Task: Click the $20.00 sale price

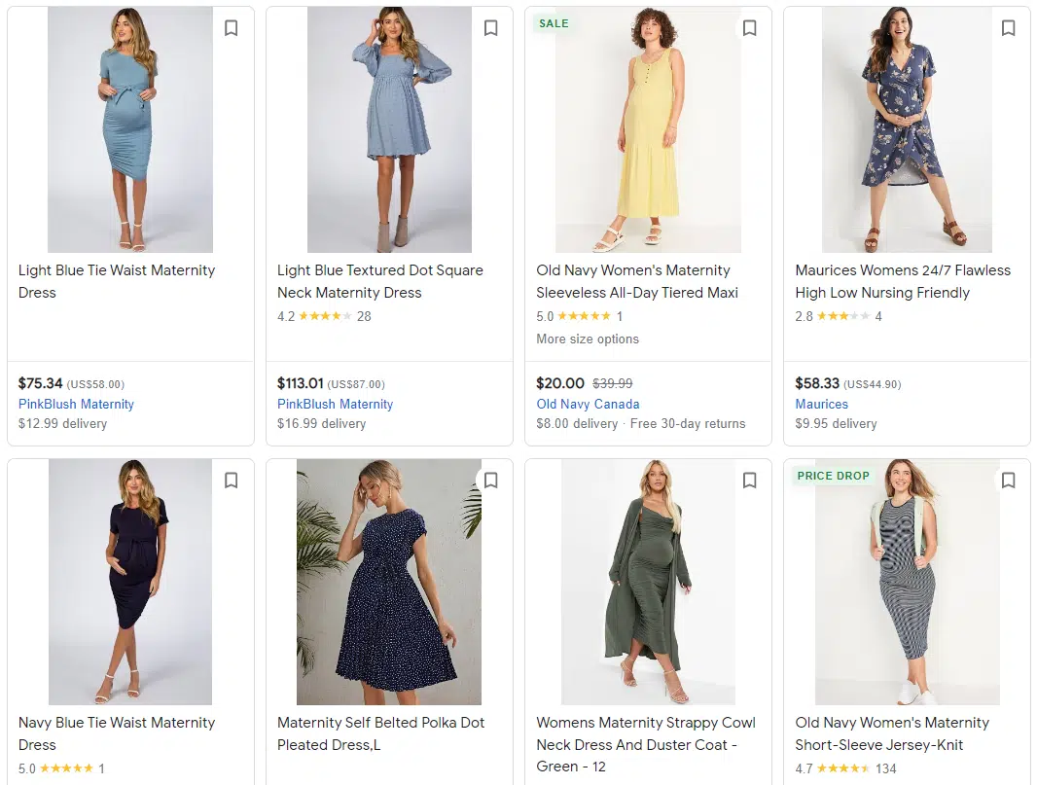Action: (560, 383)
